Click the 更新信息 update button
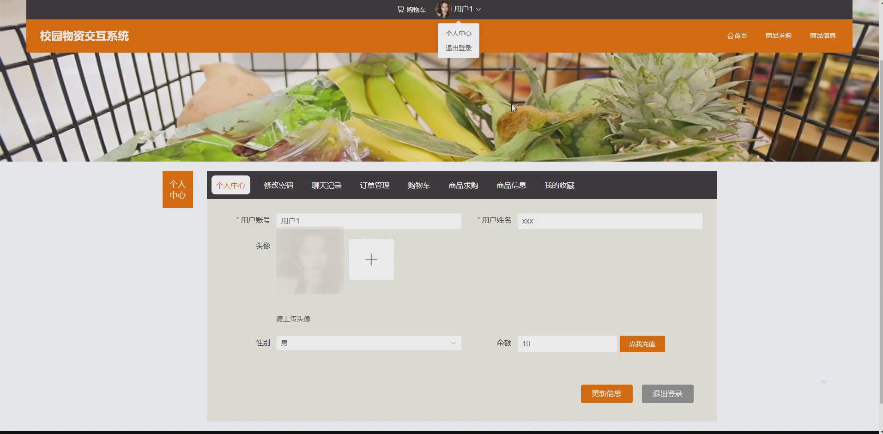 click(606, 393)
